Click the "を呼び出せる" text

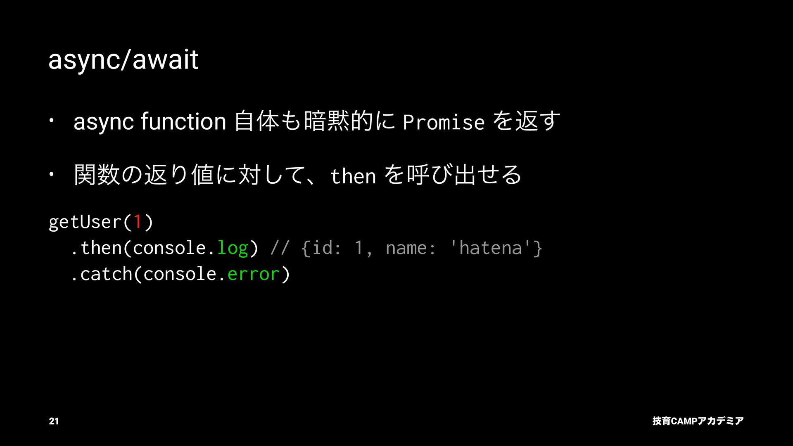(x=453, y=175)
